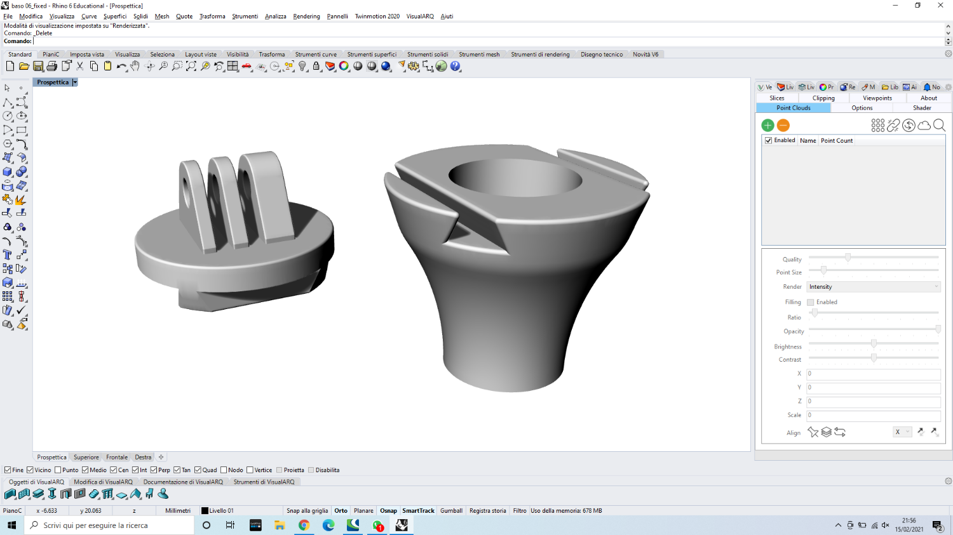Viewport: 953px width, 535px height.
Task: Uncheck the Quad osnap checkbox
Action: [198, 470]
